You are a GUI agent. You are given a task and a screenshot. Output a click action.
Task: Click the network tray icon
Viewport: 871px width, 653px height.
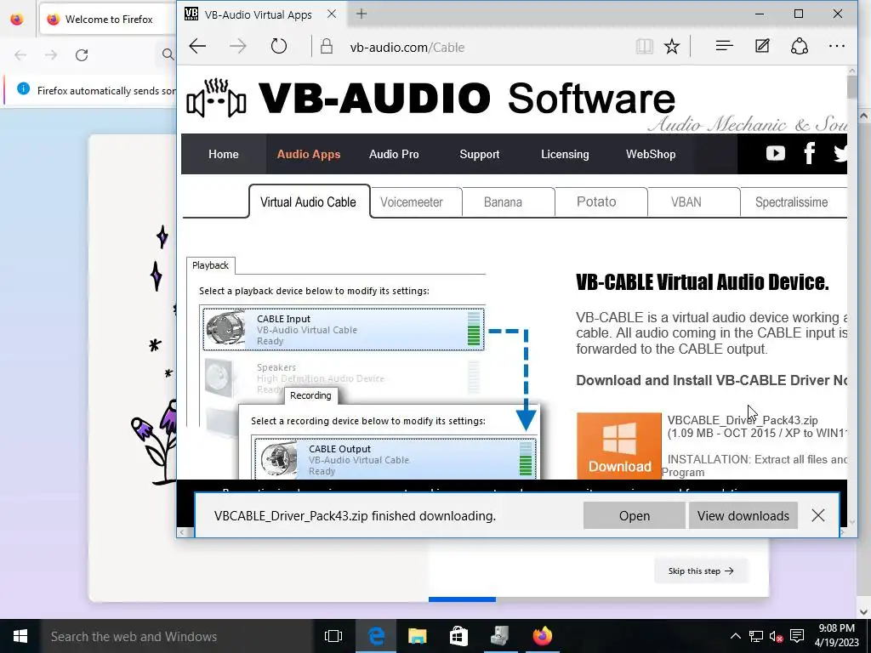tap(756, 636)
